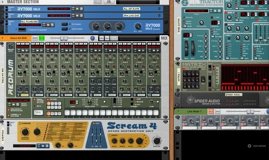
Task: Adjust the Disco Kit RDK level fader
Action: (x=64, y=38)
